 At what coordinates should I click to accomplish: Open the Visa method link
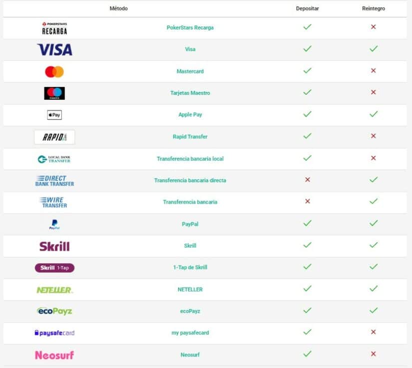pyautogui.click(x=190, y=49)
